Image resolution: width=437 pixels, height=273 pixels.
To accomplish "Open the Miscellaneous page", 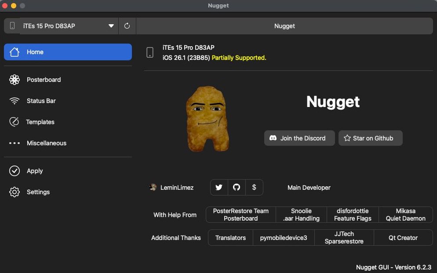I will click(68, 143).
